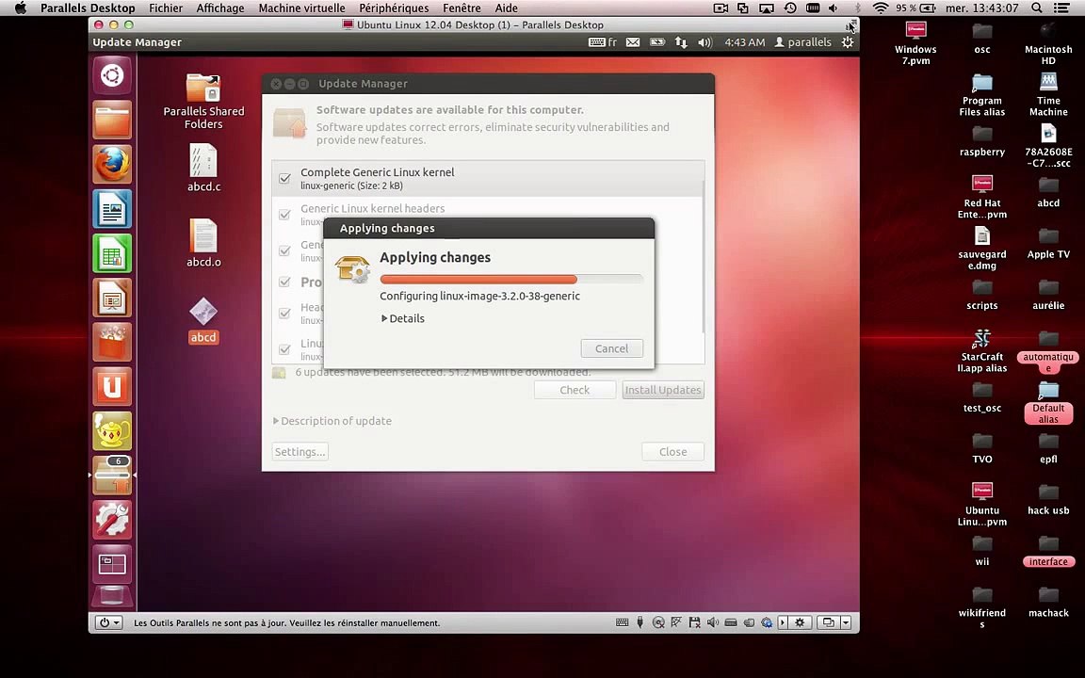1085x678 pixels.
Task: Open the macOS Spotlight search icon
Action: tap(1037, 8)
